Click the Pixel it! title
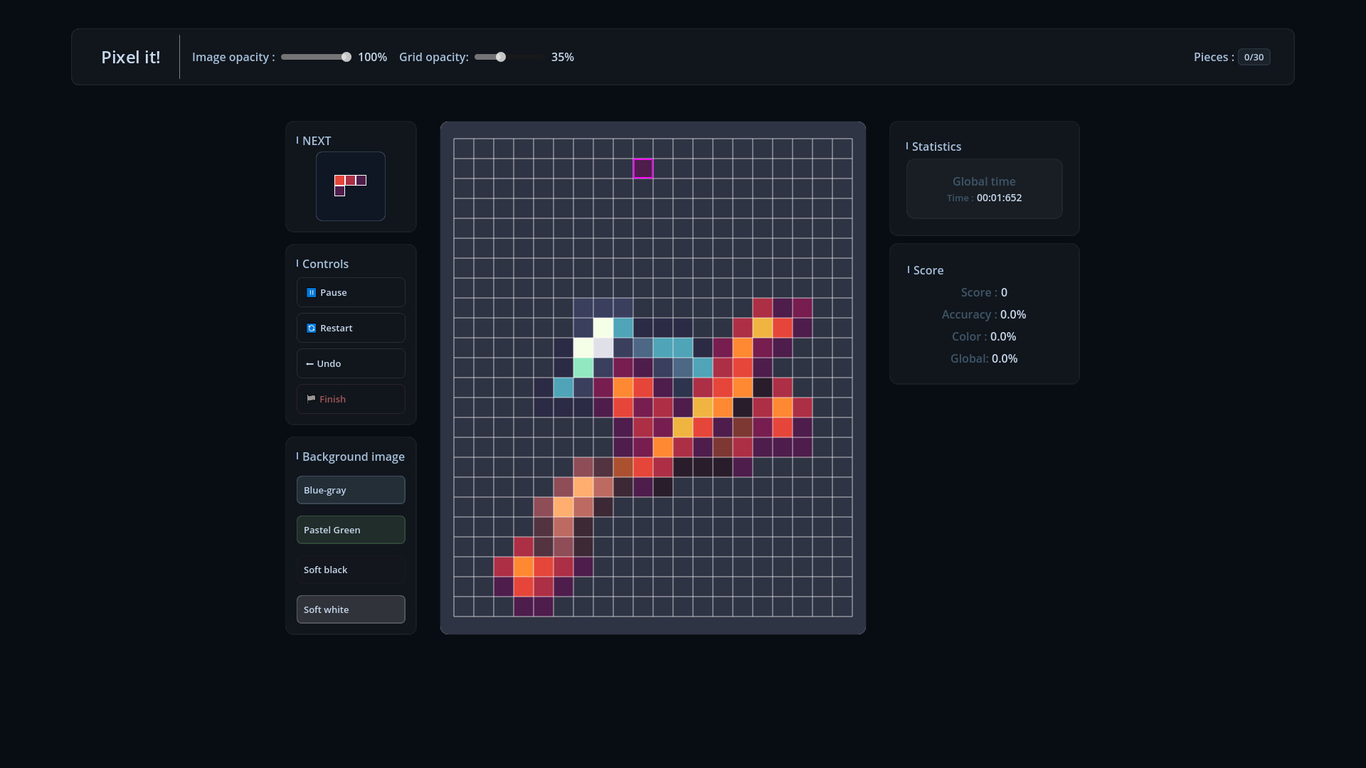This screenshot has width=1366, height=768. [x=131, y=57]
